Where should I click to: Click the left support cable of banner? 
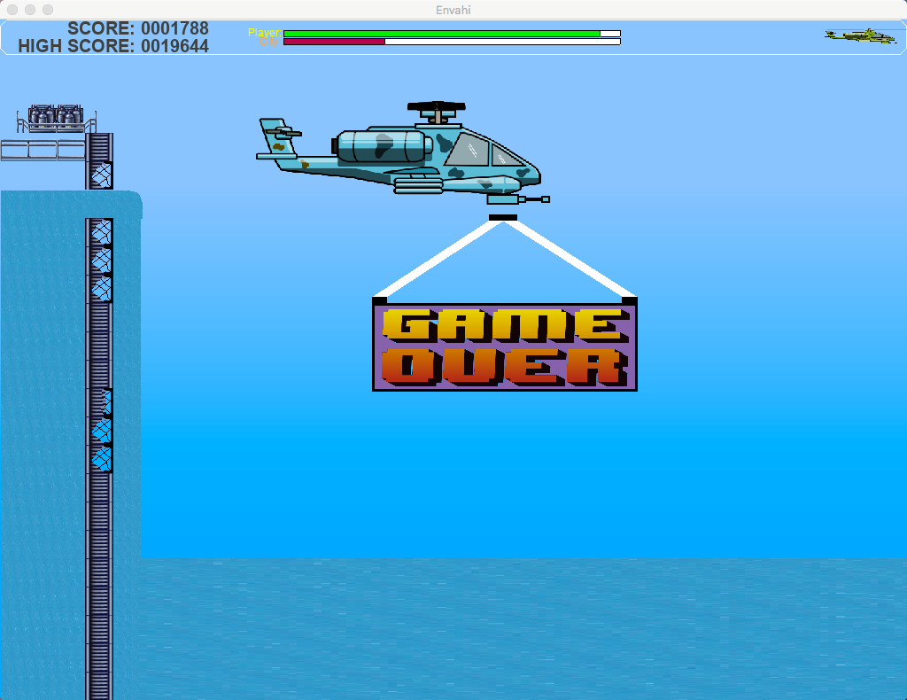point(434,260)
